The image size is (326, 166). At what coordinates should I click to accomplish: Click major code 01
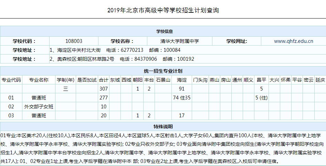tap(11, 98)
